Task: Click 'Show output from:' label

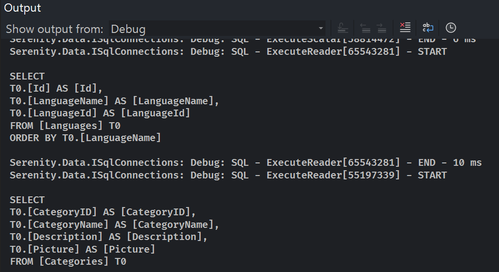Action: click(54, 29)
